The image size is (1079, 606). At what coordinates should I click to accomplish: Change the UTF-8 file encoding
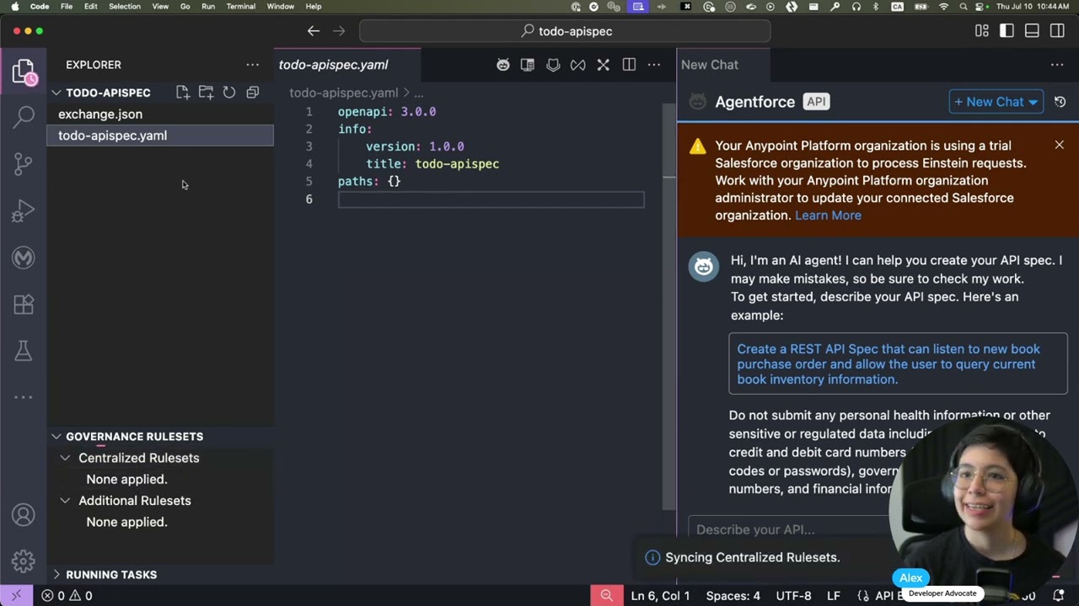pyautogui.click(x=793, y=596)
